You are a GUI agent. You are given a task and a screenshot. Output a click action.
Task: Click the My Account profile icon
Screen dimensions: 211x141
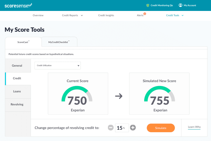tap(180, 5)
